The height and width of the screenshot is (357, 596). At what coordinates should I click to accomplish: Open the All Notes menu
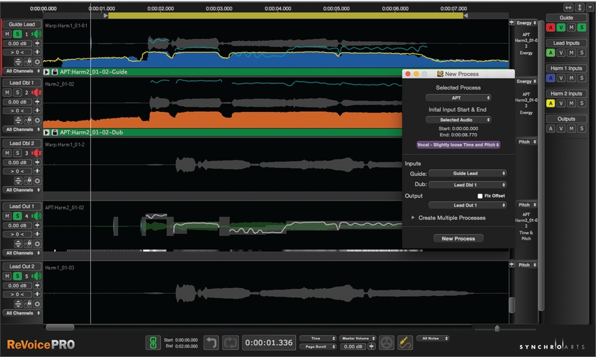point(432,338)
